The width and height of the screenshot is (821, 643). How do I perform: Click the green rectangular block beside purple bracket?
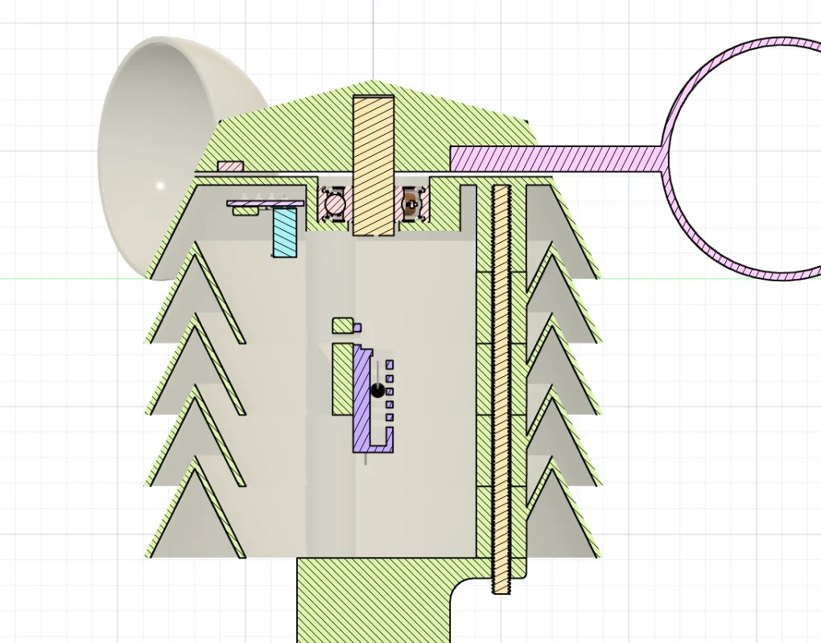(x=342, y=379)
